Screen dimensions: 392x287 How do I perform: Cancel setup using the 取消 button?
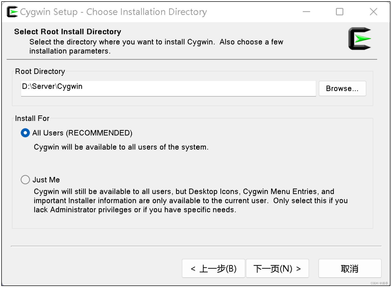click(350, 269)
